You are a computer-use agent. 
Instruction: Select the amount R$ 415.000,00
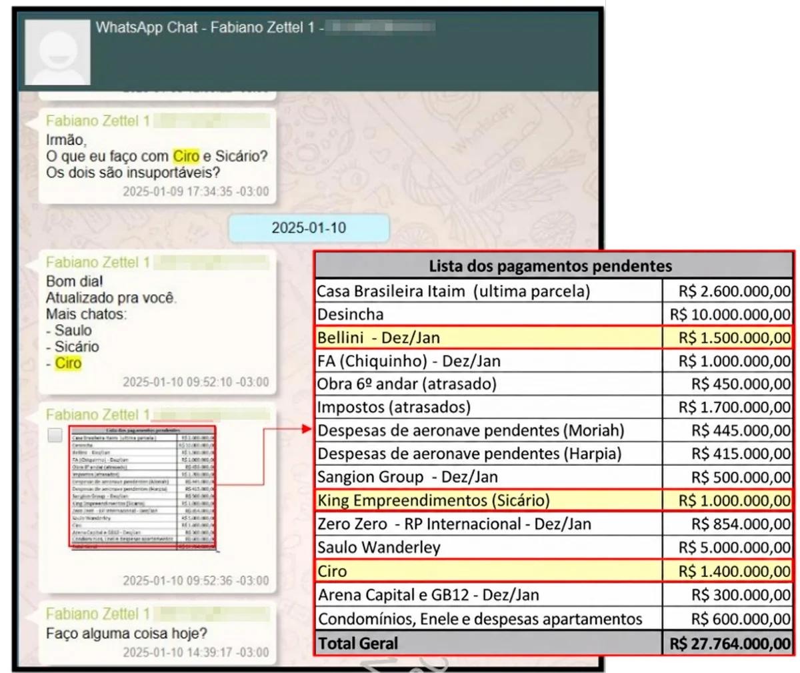click(x=728, y=454)
